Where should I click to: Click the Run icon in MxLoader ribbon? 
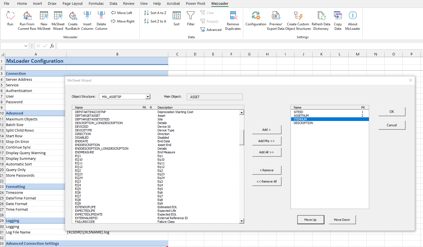click(x=10, y=16)
